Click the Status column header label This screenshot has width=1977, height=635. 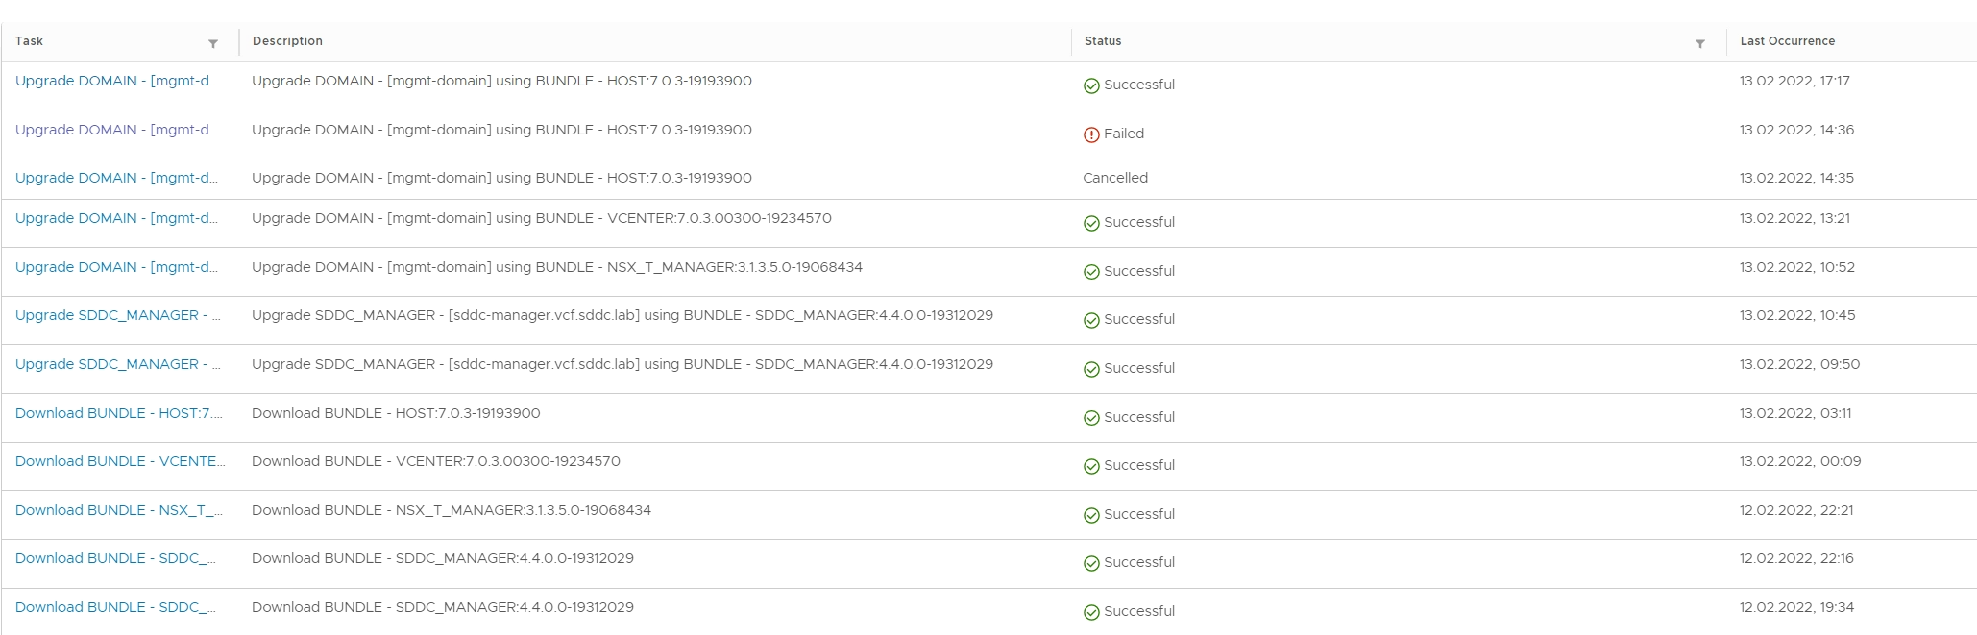click(1103, 41)
